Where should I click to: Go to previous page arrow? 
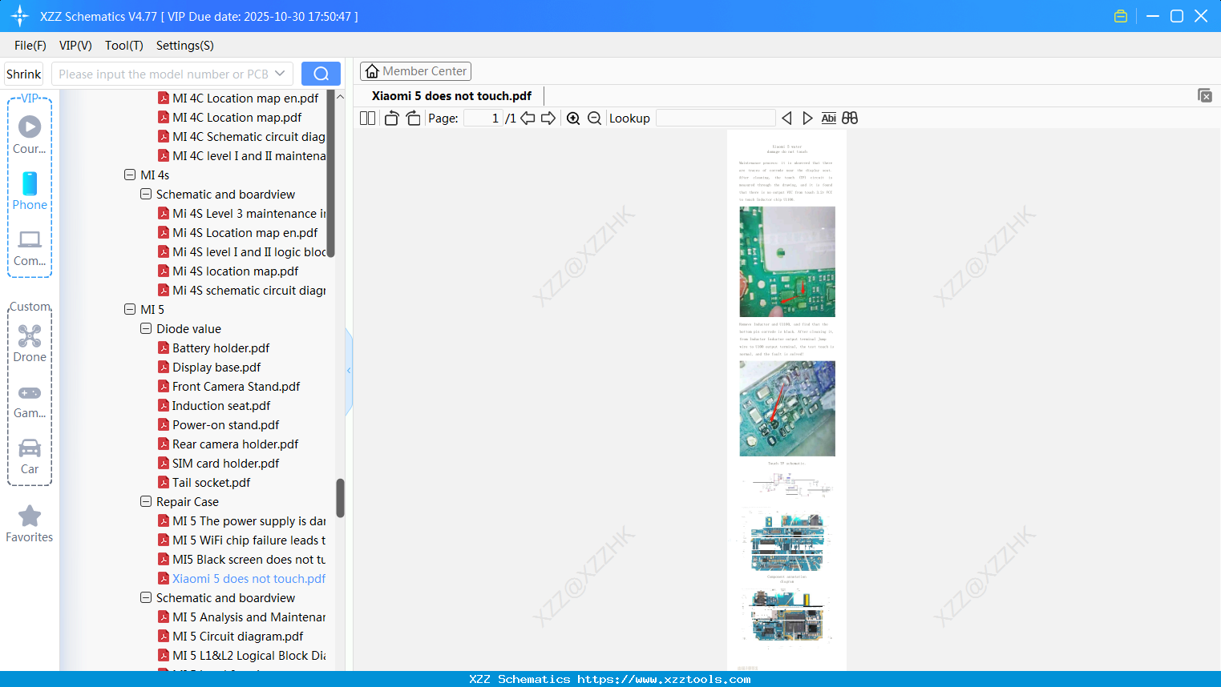[x=528, y=119]
